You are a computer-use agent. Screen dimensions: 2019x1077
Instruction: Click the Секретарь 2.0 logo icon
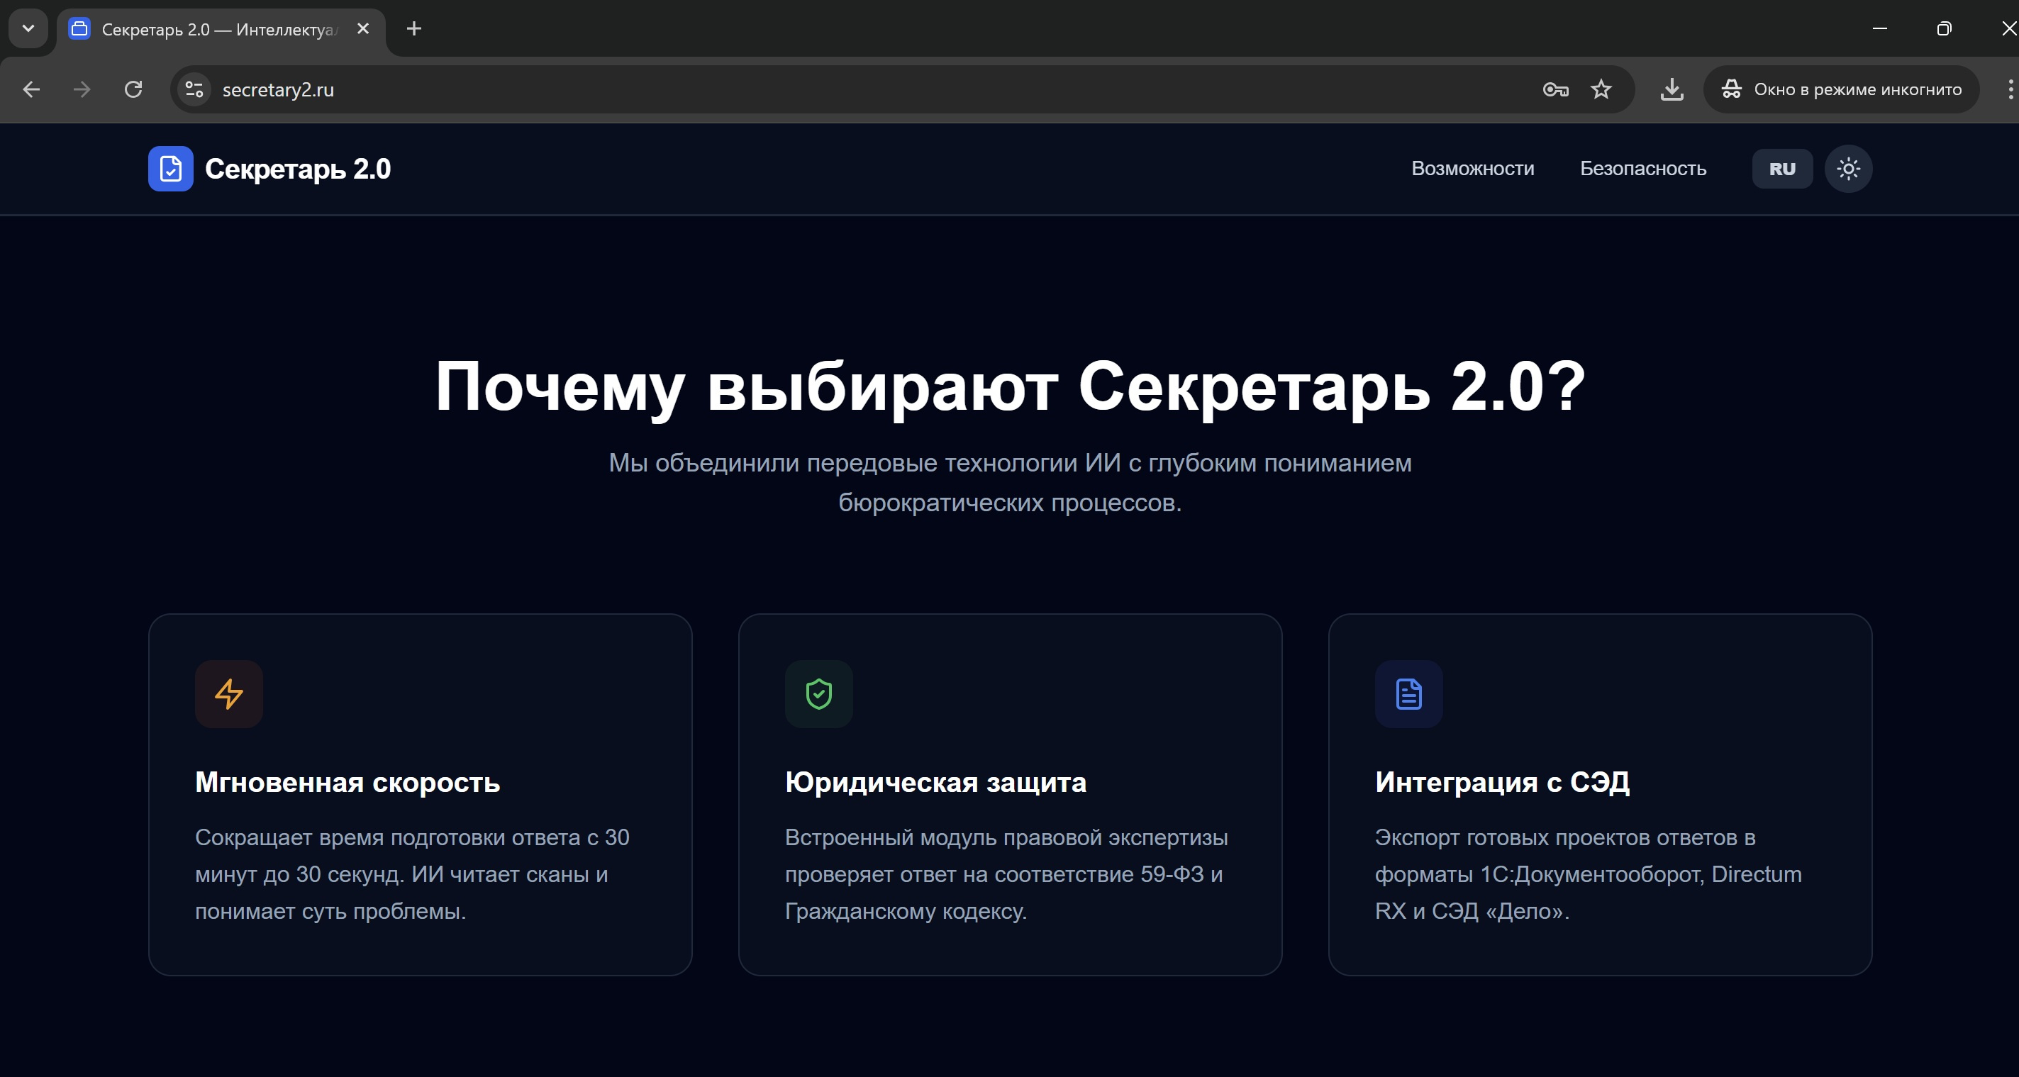pos(170,169)
